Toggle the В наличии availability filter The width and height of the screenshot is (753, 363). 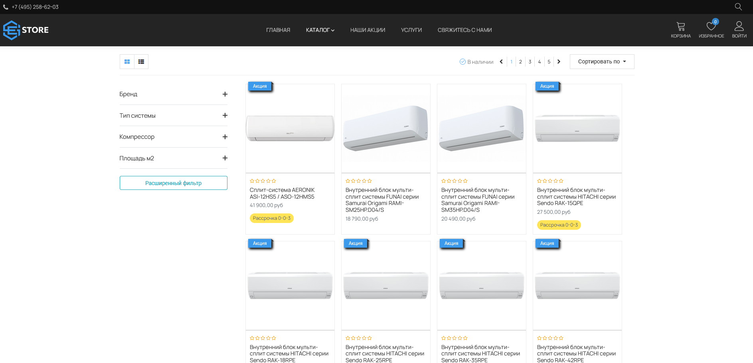pos(476,62)
